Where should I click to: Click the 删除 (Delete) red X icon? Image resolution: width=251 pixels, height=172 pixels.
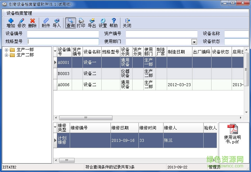32,23
